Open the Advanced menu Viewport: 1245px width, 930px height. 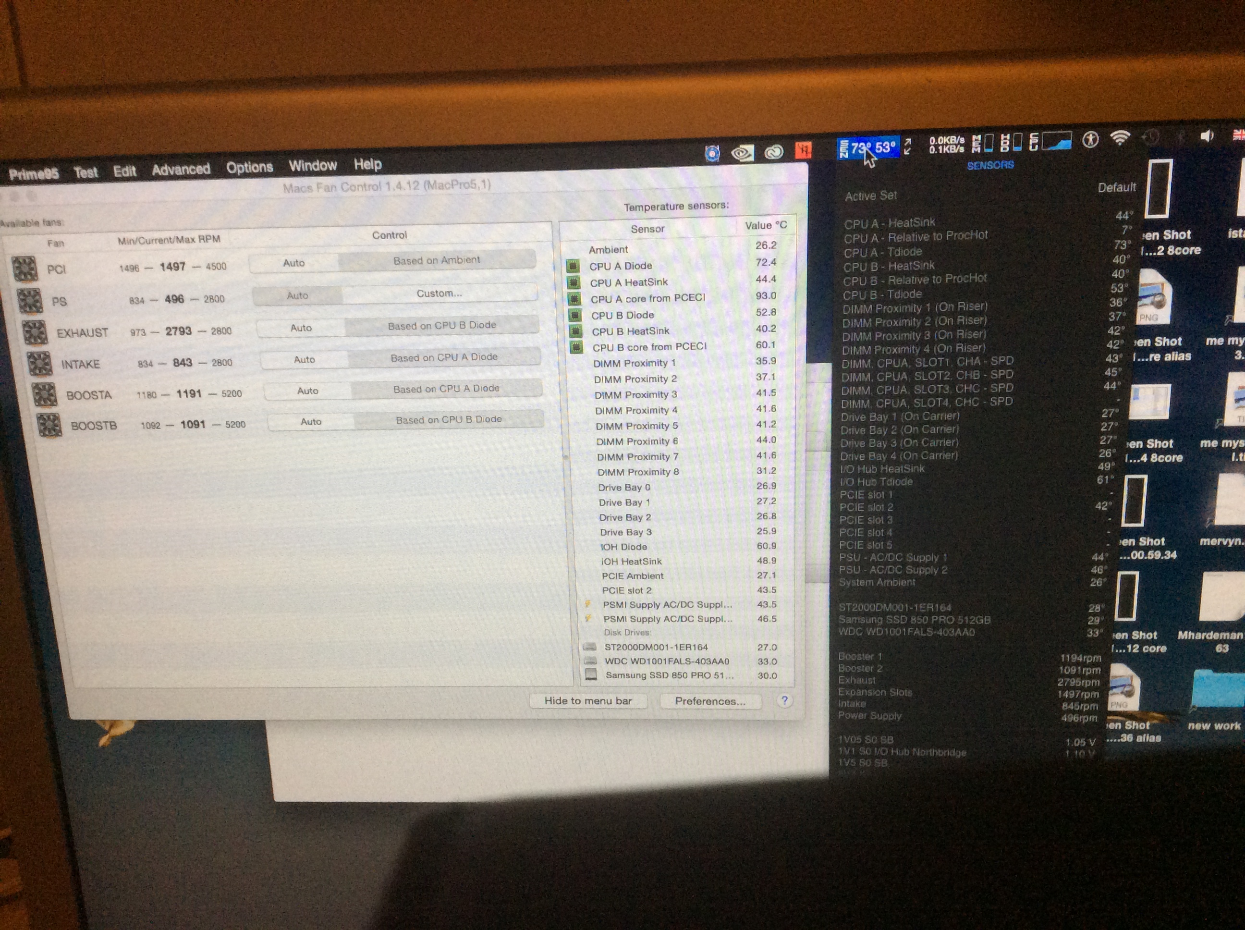pos(181,169)
